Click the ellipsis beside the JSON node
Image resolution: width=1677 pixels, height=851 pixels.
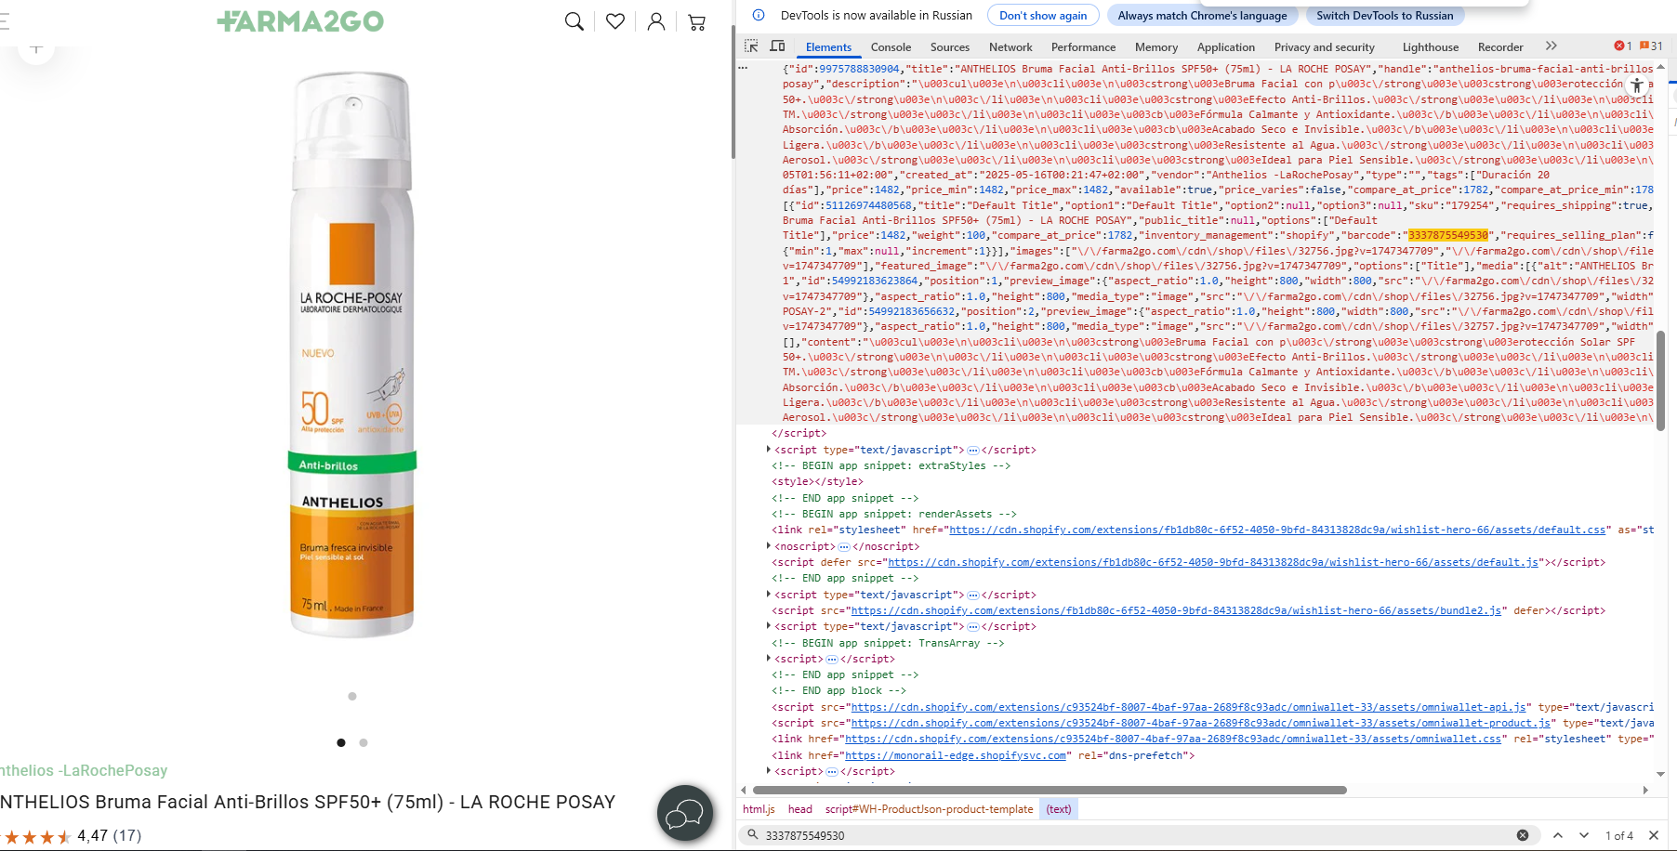click(743, 68)
